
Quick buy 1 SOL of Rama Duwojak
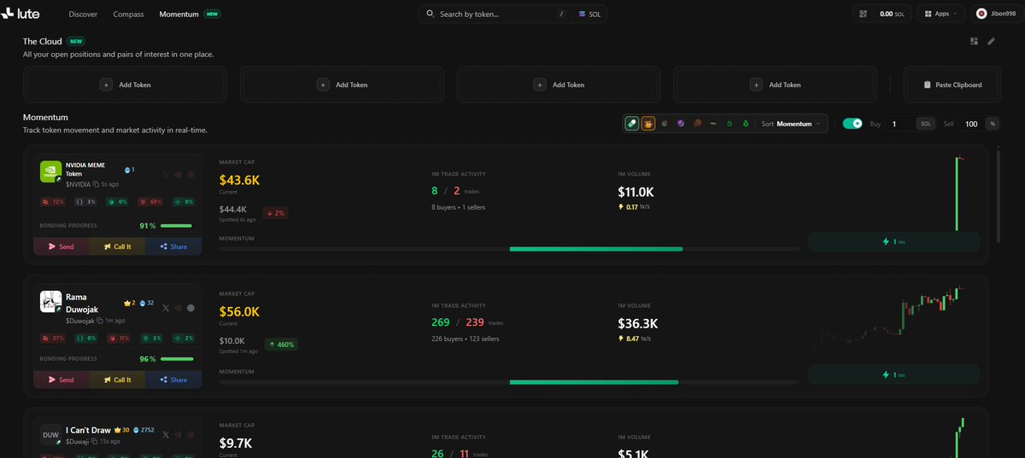[893, 374]
